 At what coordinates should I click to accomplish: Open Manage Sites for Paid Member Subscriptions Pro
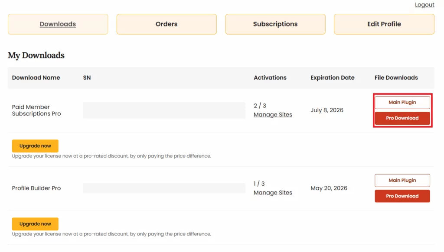273,115
